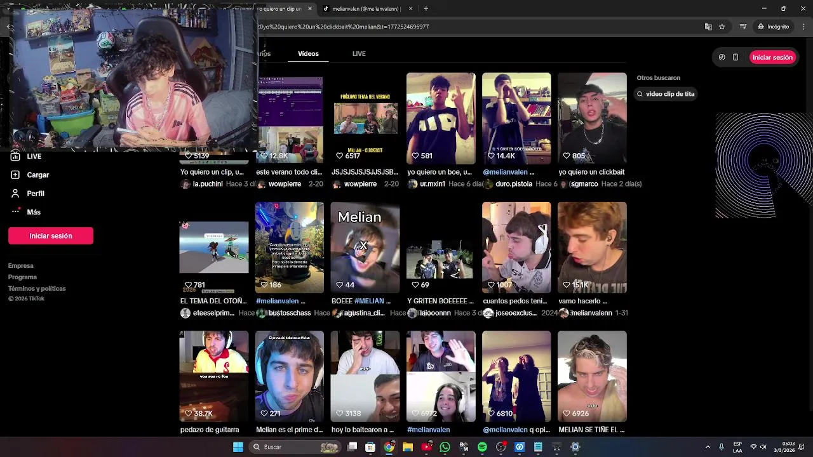This screenshot has height=457, width=813.
Task: Click caption 'MELIAN SE TIÑE EL ...'
Action: 591,430
